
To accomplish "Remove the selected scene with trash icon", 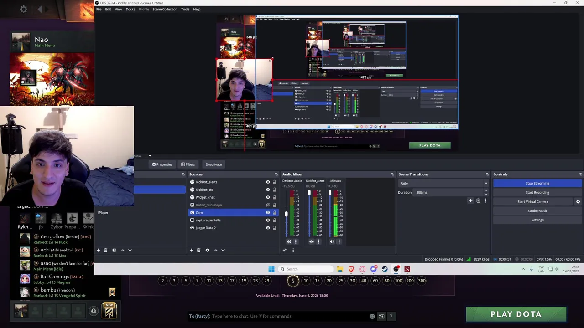I will coord(105,250).
